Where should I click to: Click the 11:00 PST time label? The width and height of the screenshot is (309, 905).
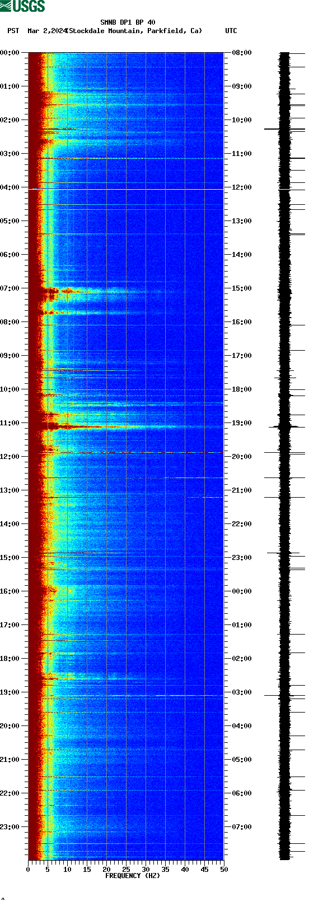(10, 423)
